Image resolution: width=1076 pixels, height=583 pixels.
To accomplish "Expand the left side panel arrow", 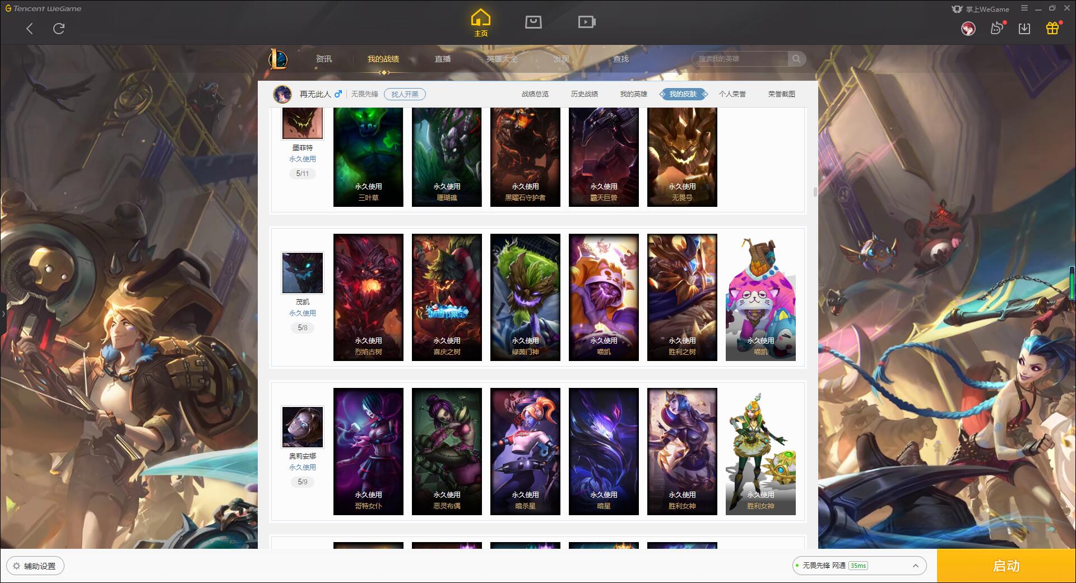I will [3, 314].
